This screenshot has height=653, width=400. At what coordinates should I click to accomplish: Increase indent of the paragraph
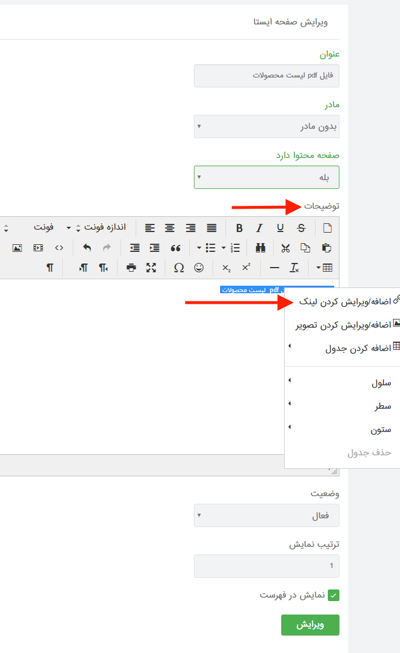[x=155, y=248]
